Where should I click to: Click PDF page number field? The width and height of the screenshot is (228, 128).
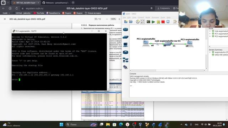(x=95, y=19)
